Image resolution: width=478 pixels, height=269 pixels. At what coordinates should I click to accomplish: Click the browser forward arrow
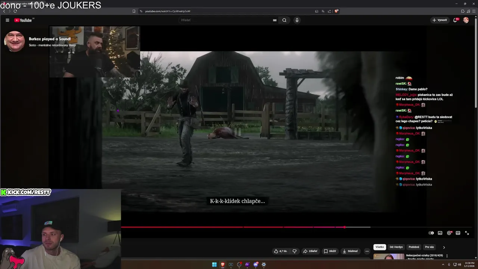(10, 11)
